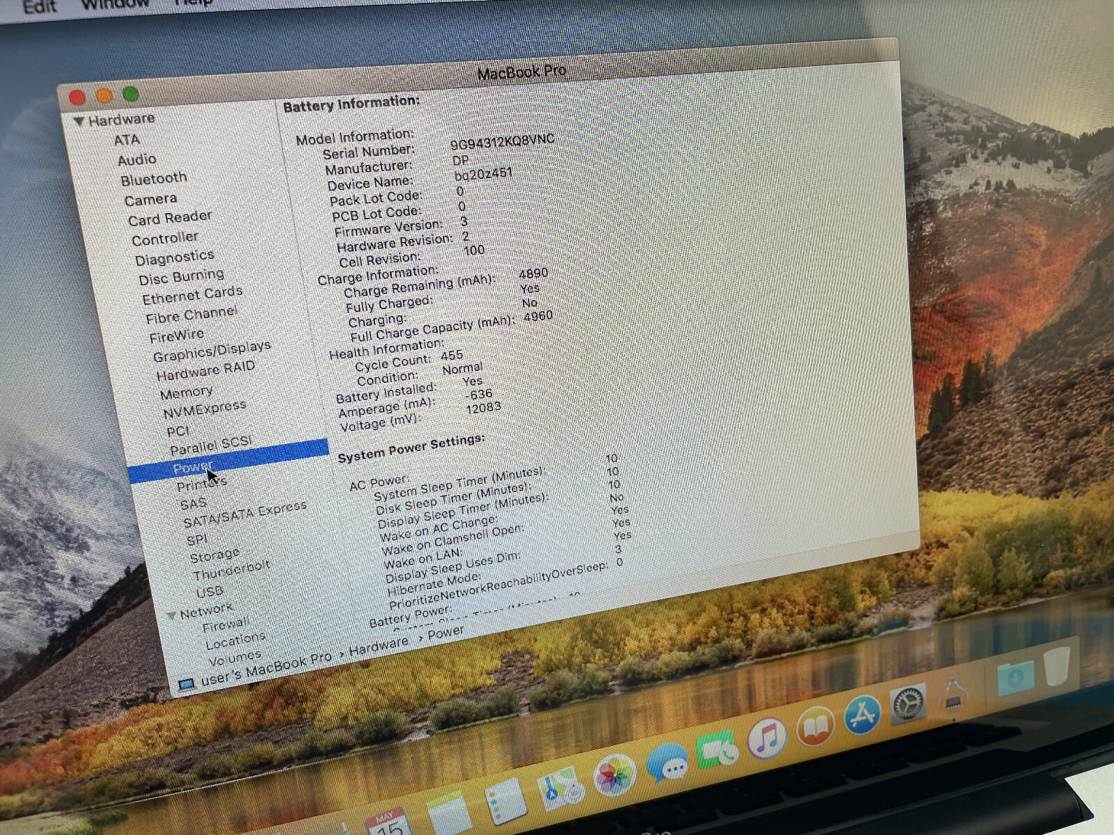
Task: Select SAS in the sidebar
Action: [193, 503]
